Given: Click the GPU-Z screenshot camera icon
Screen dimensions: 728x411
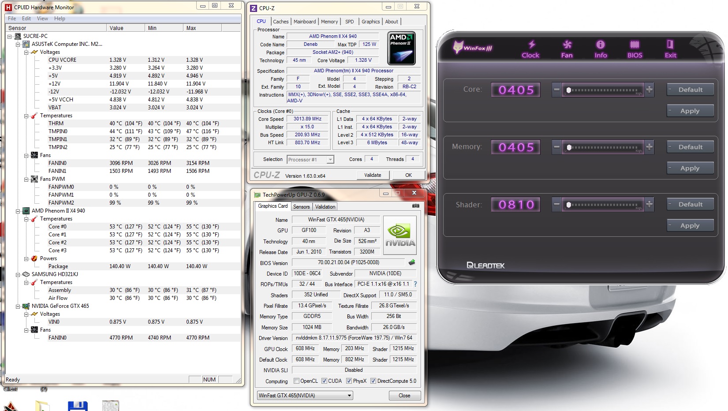Looking at the screenshot, I should tap(415, 206).
